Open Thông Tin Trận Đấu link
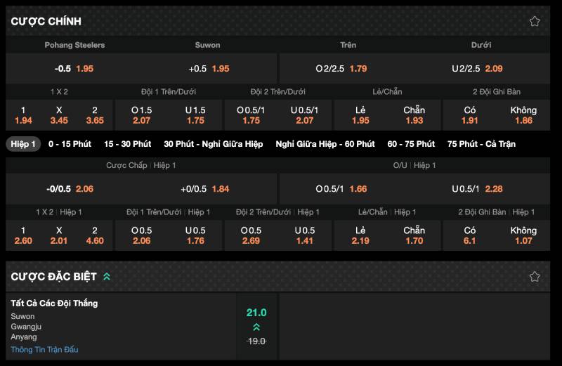562x366 pixels. [44, 349]
